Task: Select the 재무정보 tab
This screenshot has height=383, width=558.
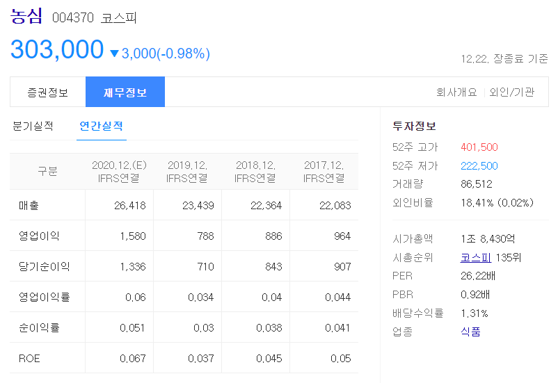Action: [x=125, y=92]
